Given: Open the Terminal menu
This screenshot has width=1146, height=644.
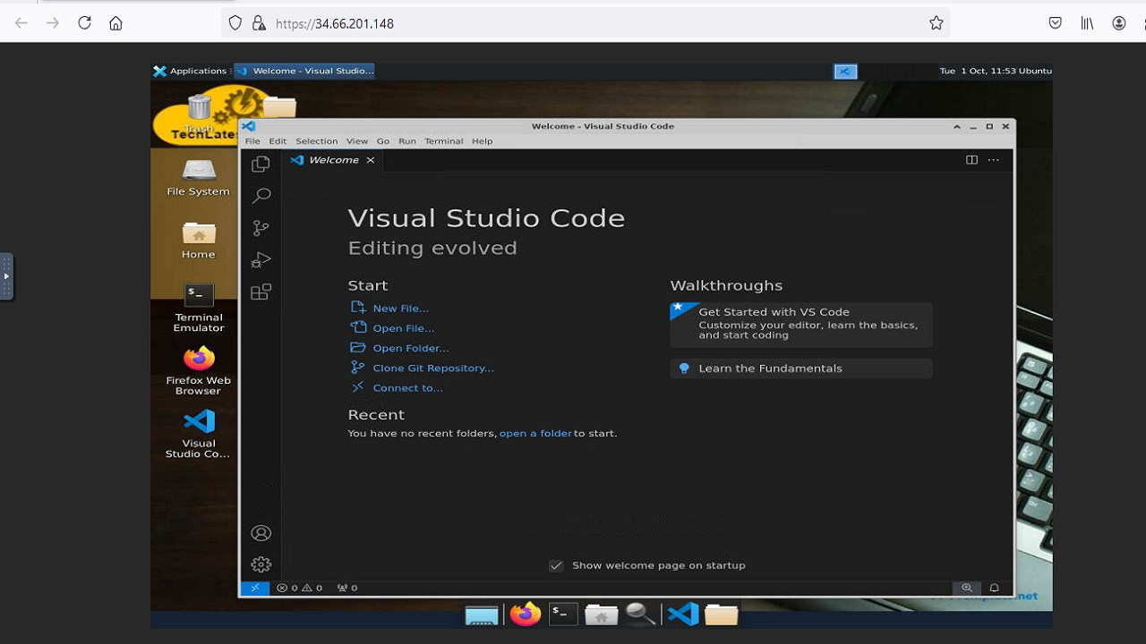Looking at the screenshot, I should 443,141.
